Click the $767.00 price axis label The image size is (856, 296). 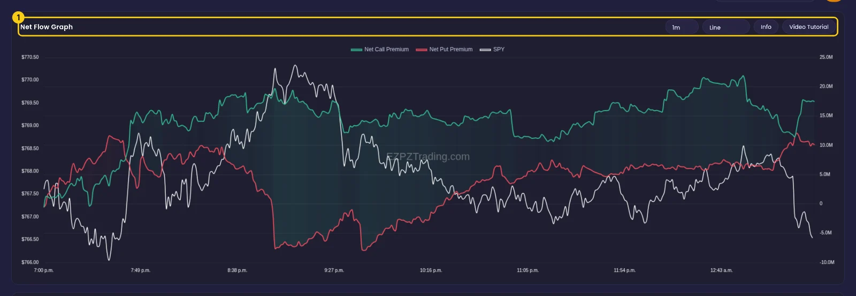(30, 217)
